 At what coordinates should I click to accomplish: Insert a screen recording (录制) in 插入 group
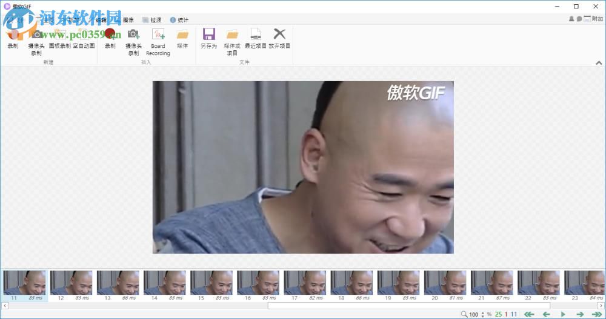tap(110, 39)
